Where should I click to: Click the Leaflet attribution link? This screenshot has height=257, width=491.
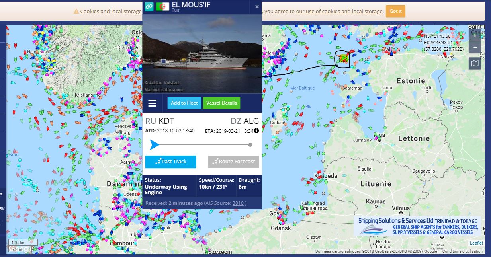(476, 243)
